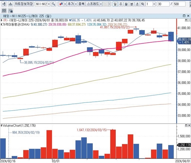191x163 pixels.
Task: Open the disabled line chart dropdown arrow
Action: coord(109,4)
